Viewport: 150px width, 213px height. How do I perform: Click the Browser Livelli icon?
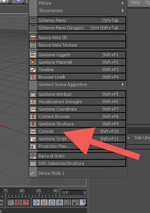(x=33, y=77)
